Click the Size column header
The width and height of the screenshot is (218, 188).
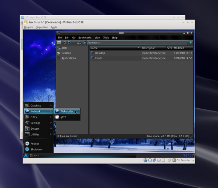(x=170, y=48)
